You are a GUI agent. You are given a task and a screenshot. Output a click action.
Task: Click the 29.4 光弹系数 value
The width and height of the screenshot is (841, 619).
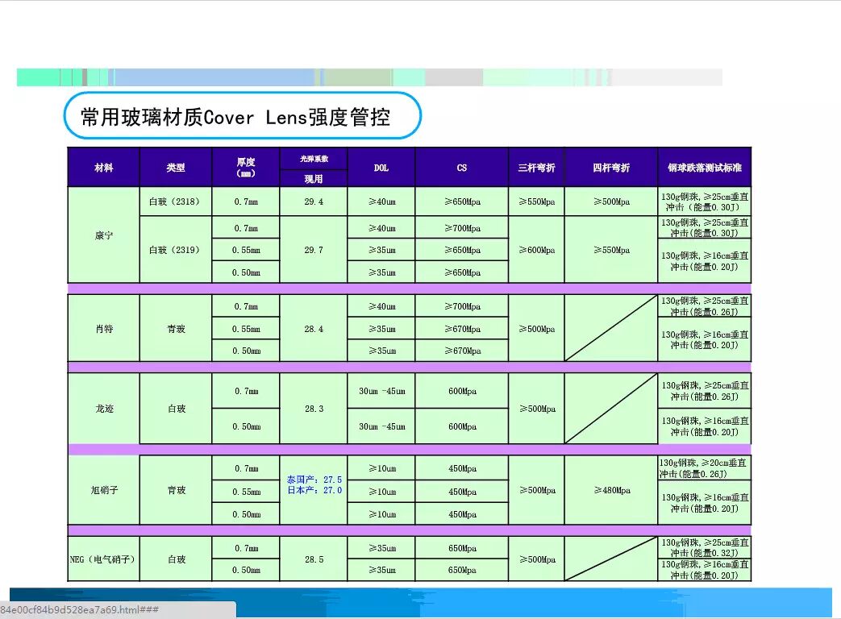(x=314, y=201)
